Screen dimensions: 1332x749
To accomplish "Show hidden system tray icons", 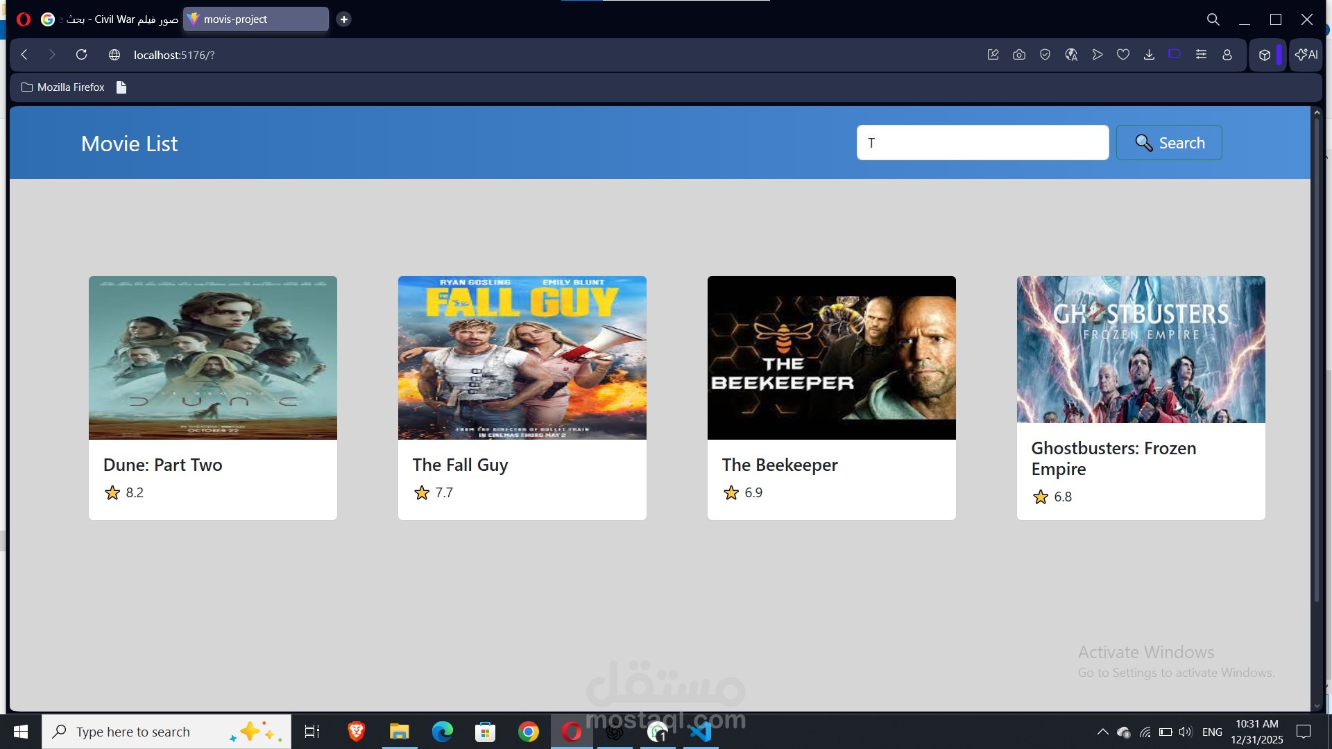I will point(1102,732).
